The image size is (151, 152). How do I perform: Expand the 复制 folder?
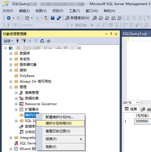(11, 70)
